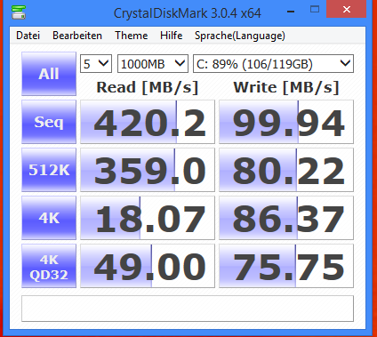
Task: Open the Sprache(Language) menu
Action: coord(240,36)
